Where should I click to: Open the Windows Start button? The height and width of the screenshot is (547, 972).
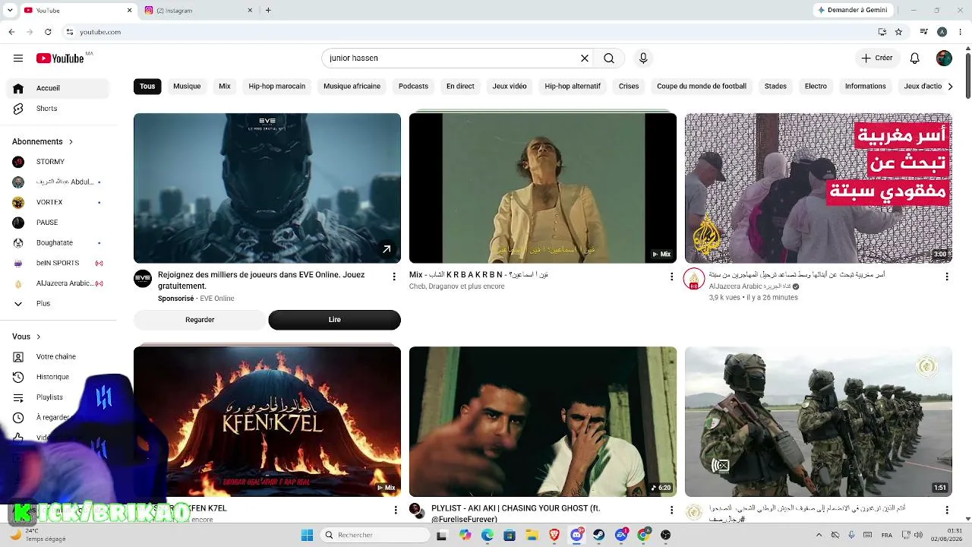[x=307, y=536]
